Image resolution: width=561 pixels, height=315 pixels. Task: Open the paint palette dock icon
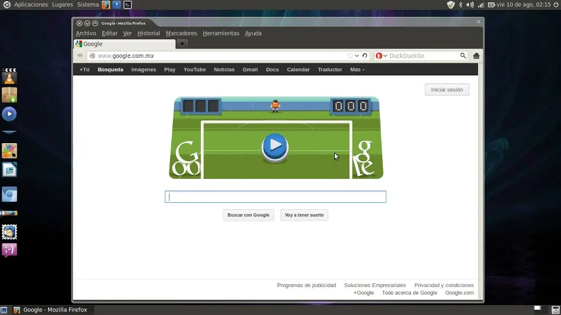[x=9, y=151]
